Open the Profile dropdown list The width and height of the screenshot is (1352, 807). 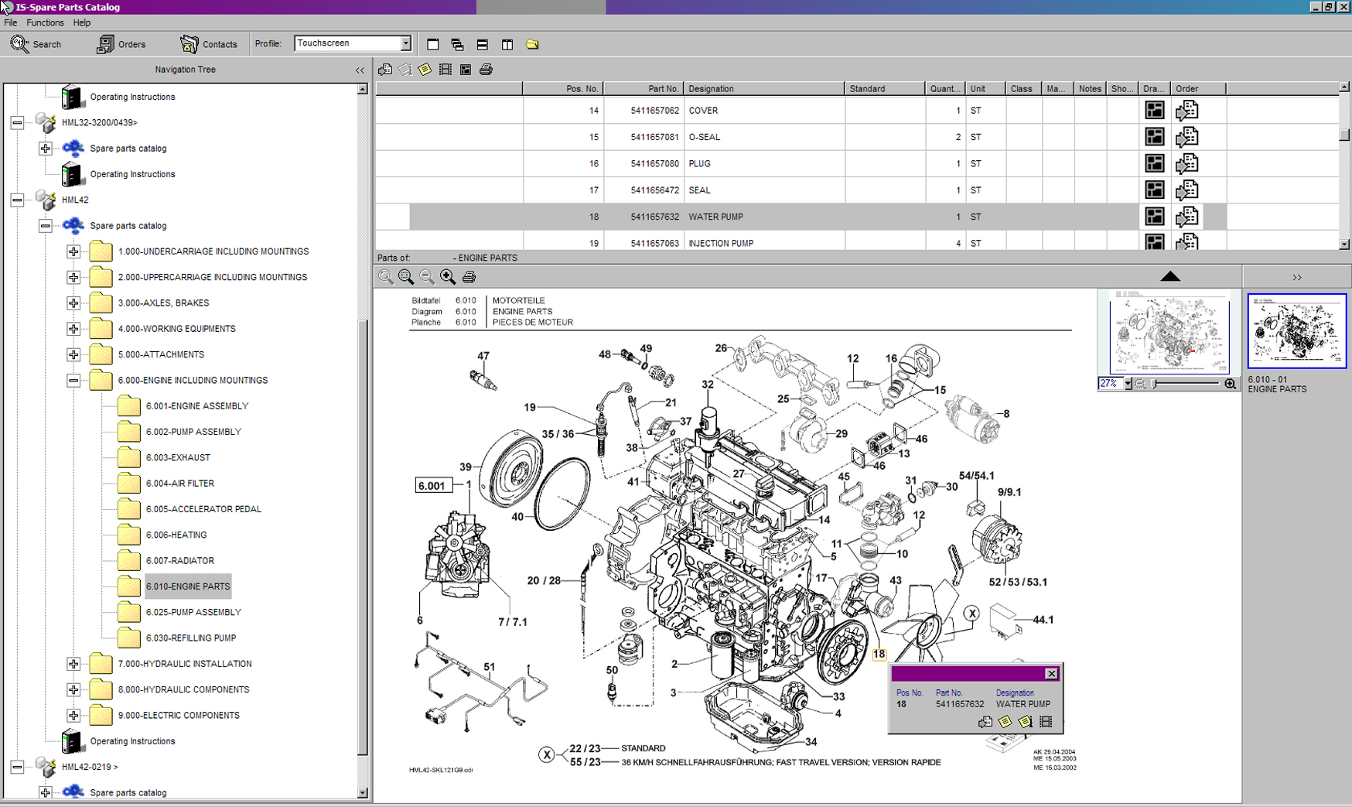(x=405, y=43)
